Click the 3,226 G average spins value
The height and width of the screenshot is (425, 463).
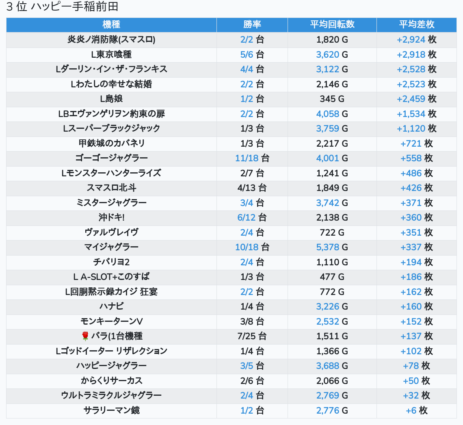[x=332, y=307]
